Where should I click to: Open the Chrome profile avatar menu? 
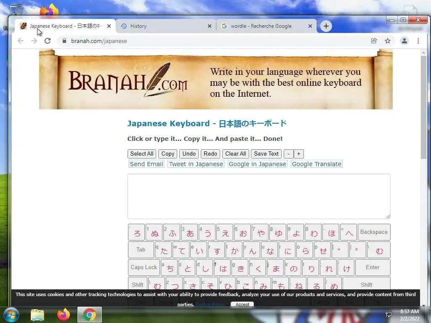click(x=404, y=41)
